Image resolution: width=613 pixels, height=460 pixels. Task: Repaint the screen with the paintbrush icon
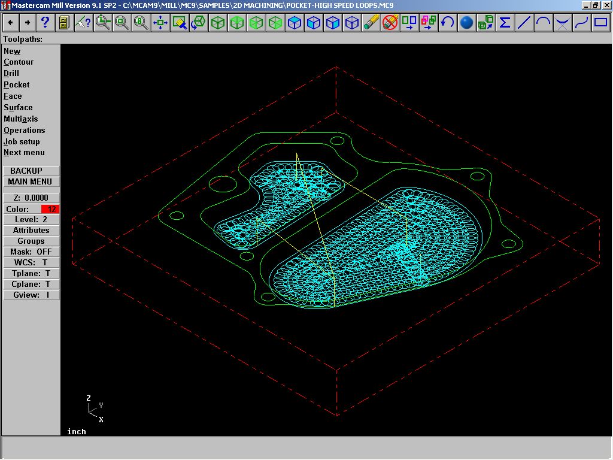(x=180, y=23)
